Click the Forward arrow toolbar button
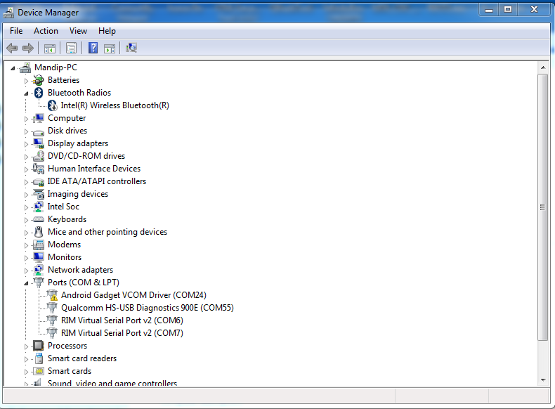Screen dimensions: 555x409 [x=28, y=48]
